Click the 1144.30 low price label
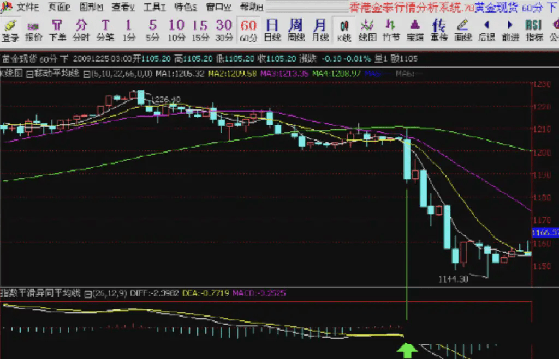This screenshot has height=359, width=559. (x=453, y=279)
